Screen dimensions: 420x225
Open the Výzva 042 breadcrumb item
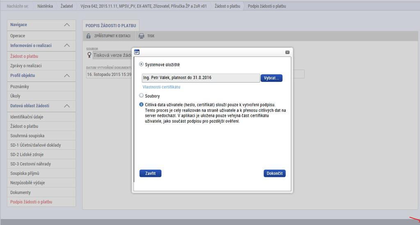144,6
